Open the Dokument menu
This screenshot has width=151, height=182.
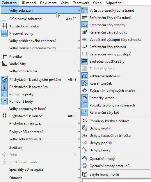[48, 3]
